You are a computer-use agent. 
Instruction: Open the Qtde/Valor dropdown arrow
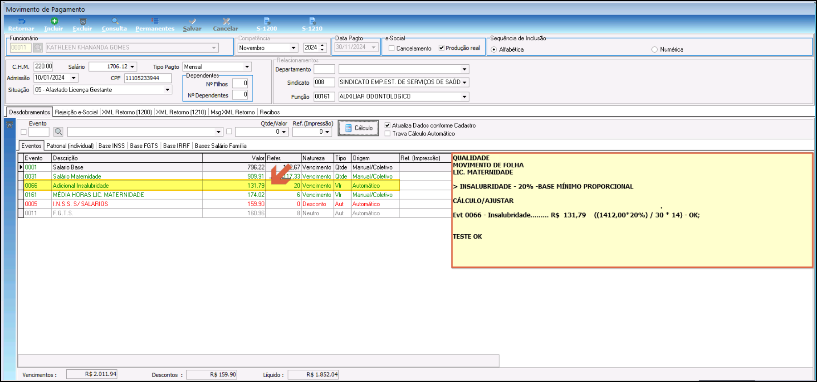(284, 132)
